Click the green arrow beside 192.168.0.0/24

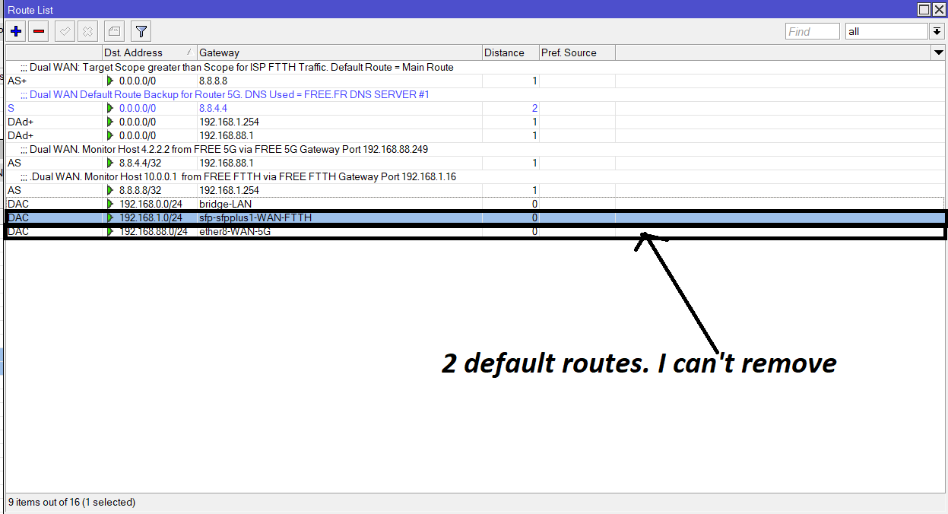coord(110,204)
